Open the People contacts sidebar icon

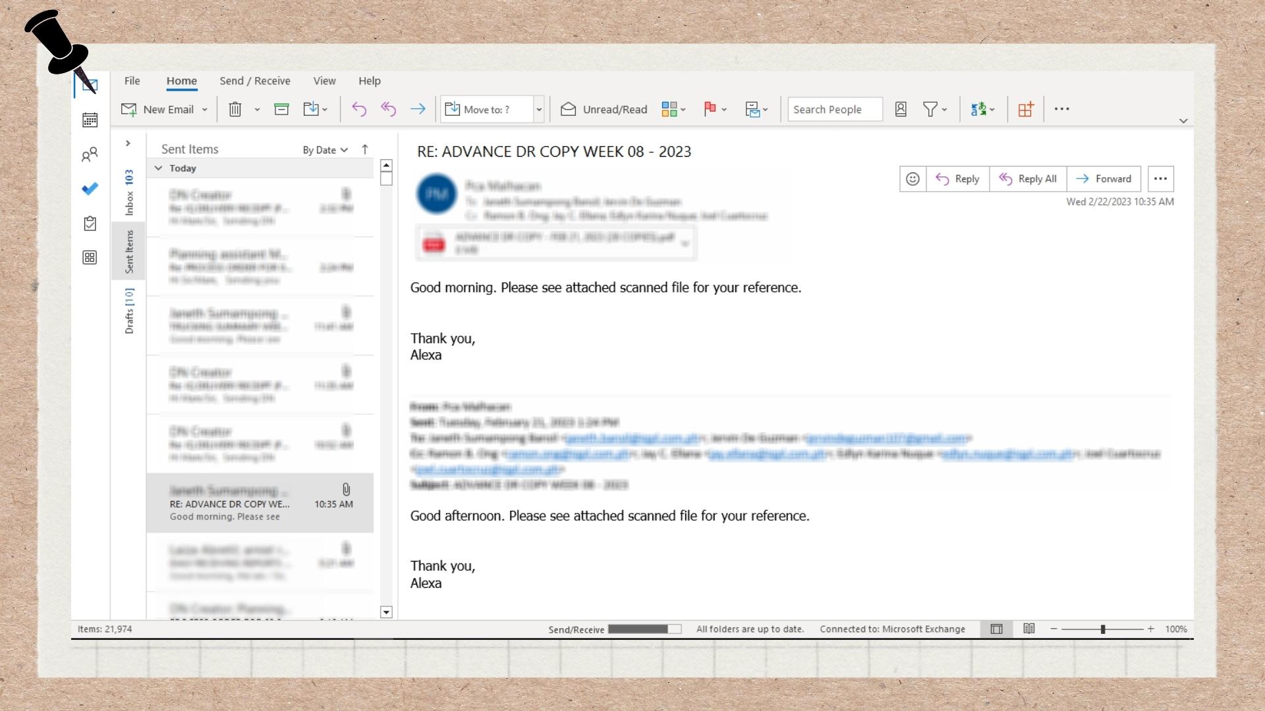coord(90,155)
